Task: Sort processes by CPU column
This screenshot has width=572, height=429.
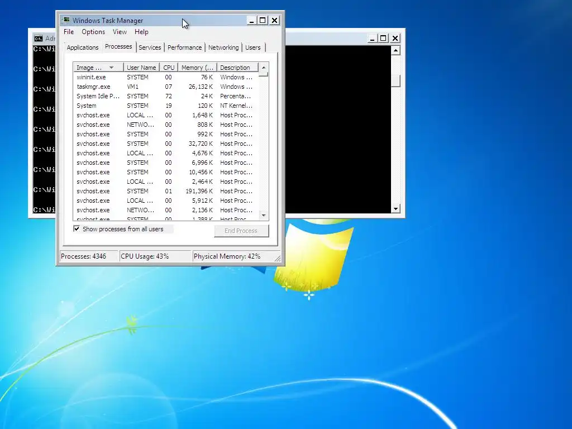Action: pyautogui.click(x=169, y=68)
